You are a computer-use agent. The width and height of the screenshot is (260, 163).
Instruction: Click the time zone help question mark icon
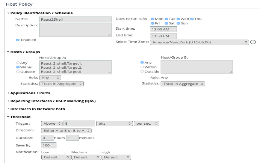[253, 42]
